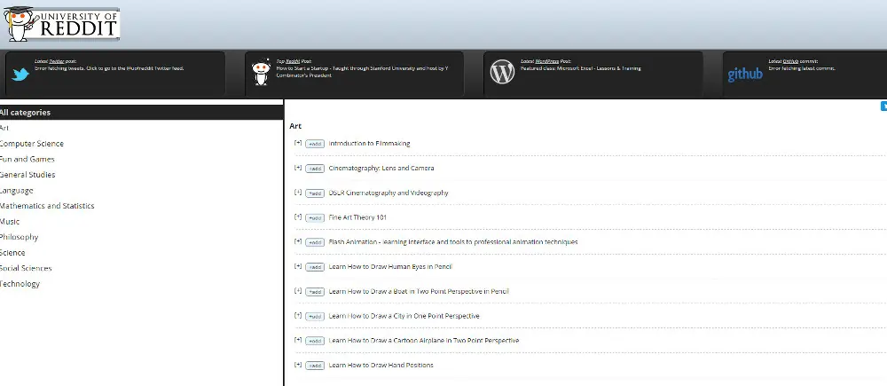Open the Fun and Games category
Image resolution: width=887 pixels, height=386 pixels.
pyautogui.click(x=27, y=159)
